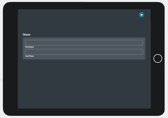Click the tablet's left black bezel

(x=10, y=59)
